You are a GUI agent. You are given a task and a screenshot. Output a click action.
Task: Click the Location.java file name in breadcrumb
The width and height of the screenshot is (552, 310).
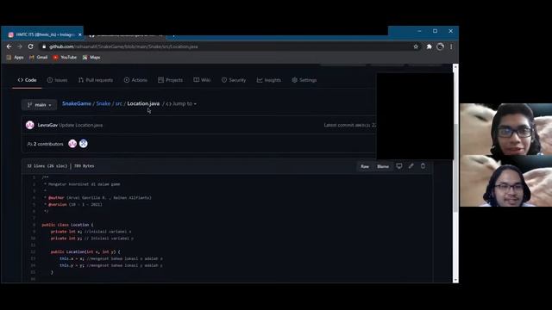tap(143, 103)
